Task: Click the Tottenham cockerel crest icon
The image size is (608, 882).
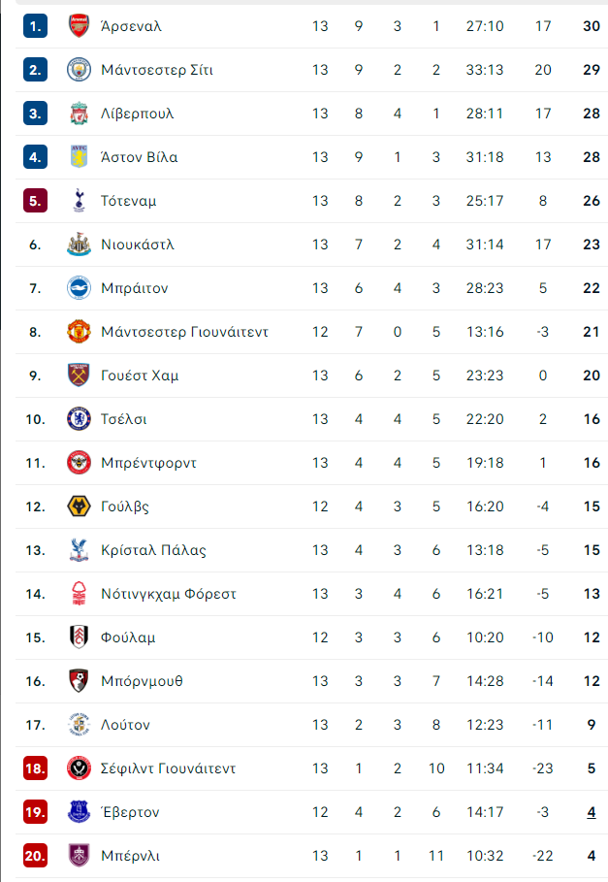Action: (79, 201)
